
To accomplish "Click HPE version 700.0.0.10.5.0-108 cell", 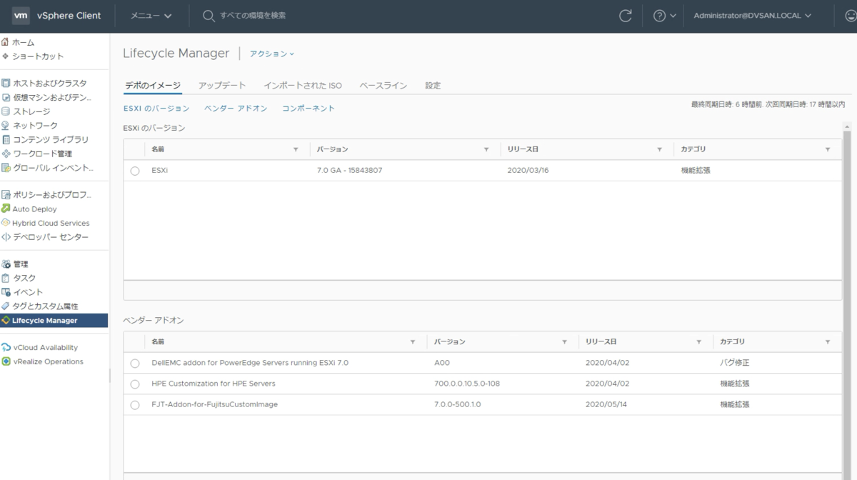I will (467, 384).
